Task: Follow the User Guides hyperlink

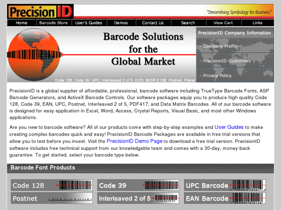Action: point(229,127)
